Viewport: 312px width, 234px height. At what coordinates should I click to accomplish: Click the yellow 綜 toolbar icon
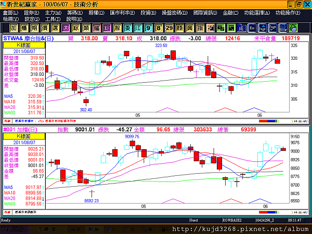(x=75, y=28)
